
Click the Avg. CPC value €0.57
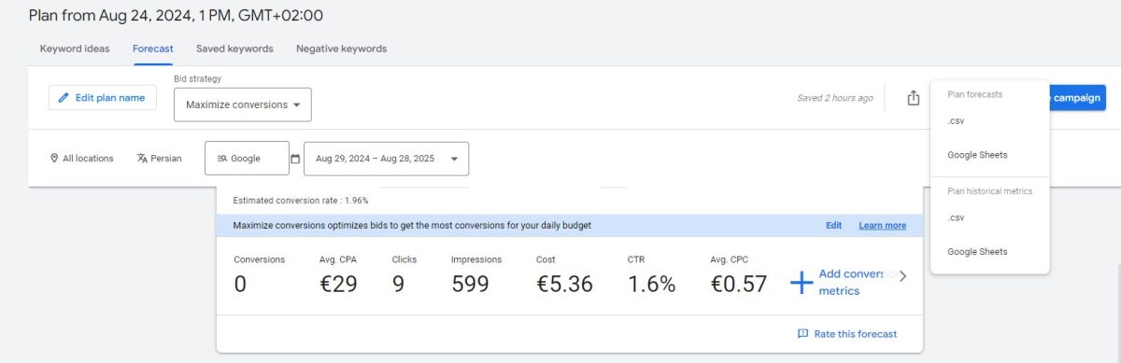point(739,285)
